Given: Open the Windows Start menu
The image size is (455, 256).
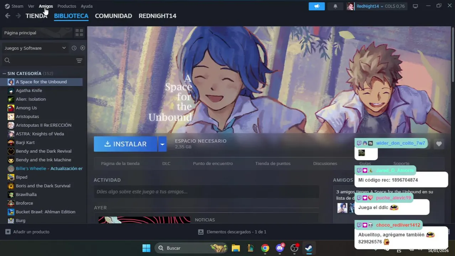Looking at the screenshot, I should [146, 248].
